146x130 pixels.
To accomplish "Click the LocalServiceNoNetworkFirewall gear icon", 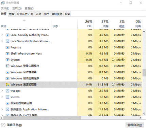I will (x=7, y=41).
